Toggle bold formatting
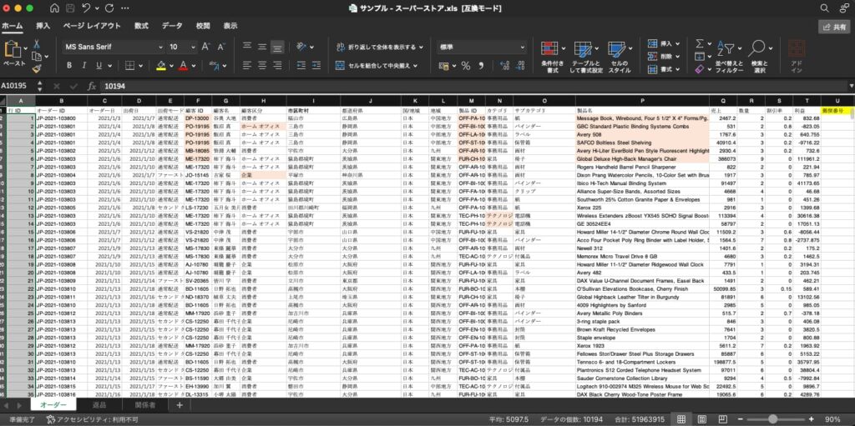This screenshot has height=426, width=855. tap(70, 66)
